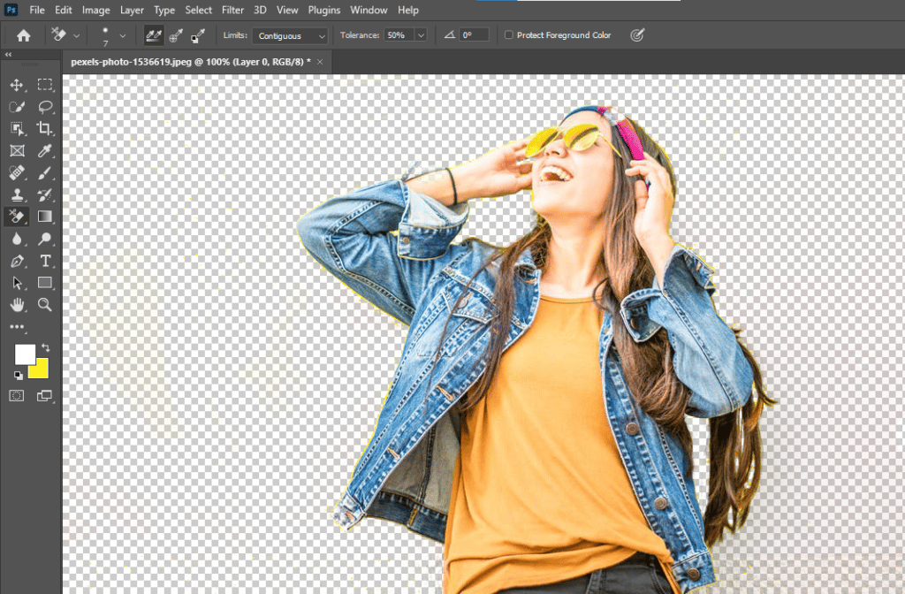Click the Home button in options bar
Image resolution: width=905 pixels, height=594 pixels.
23,35
